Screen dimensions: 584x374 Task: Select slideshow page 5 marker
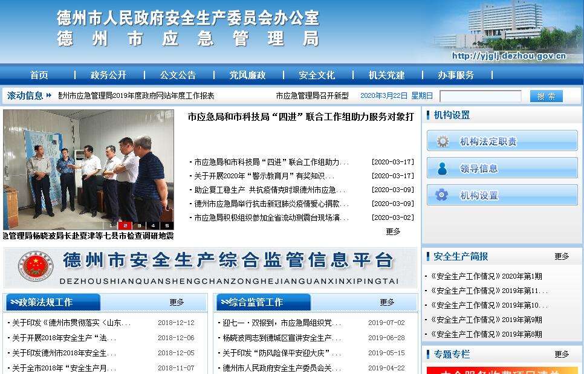point(167,225)
